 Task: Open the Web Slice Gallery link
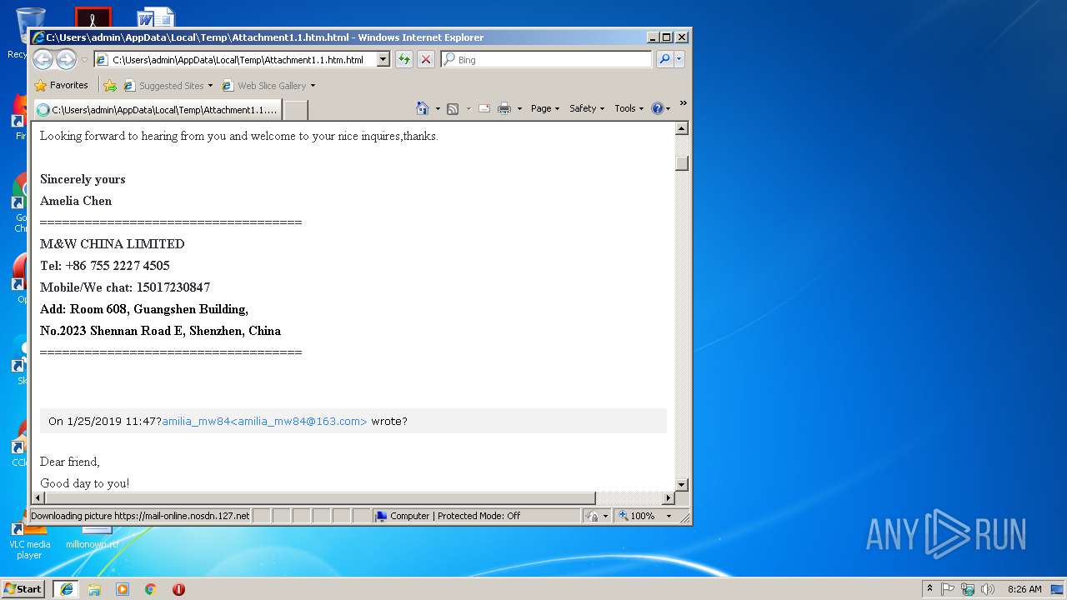[268, 85]
